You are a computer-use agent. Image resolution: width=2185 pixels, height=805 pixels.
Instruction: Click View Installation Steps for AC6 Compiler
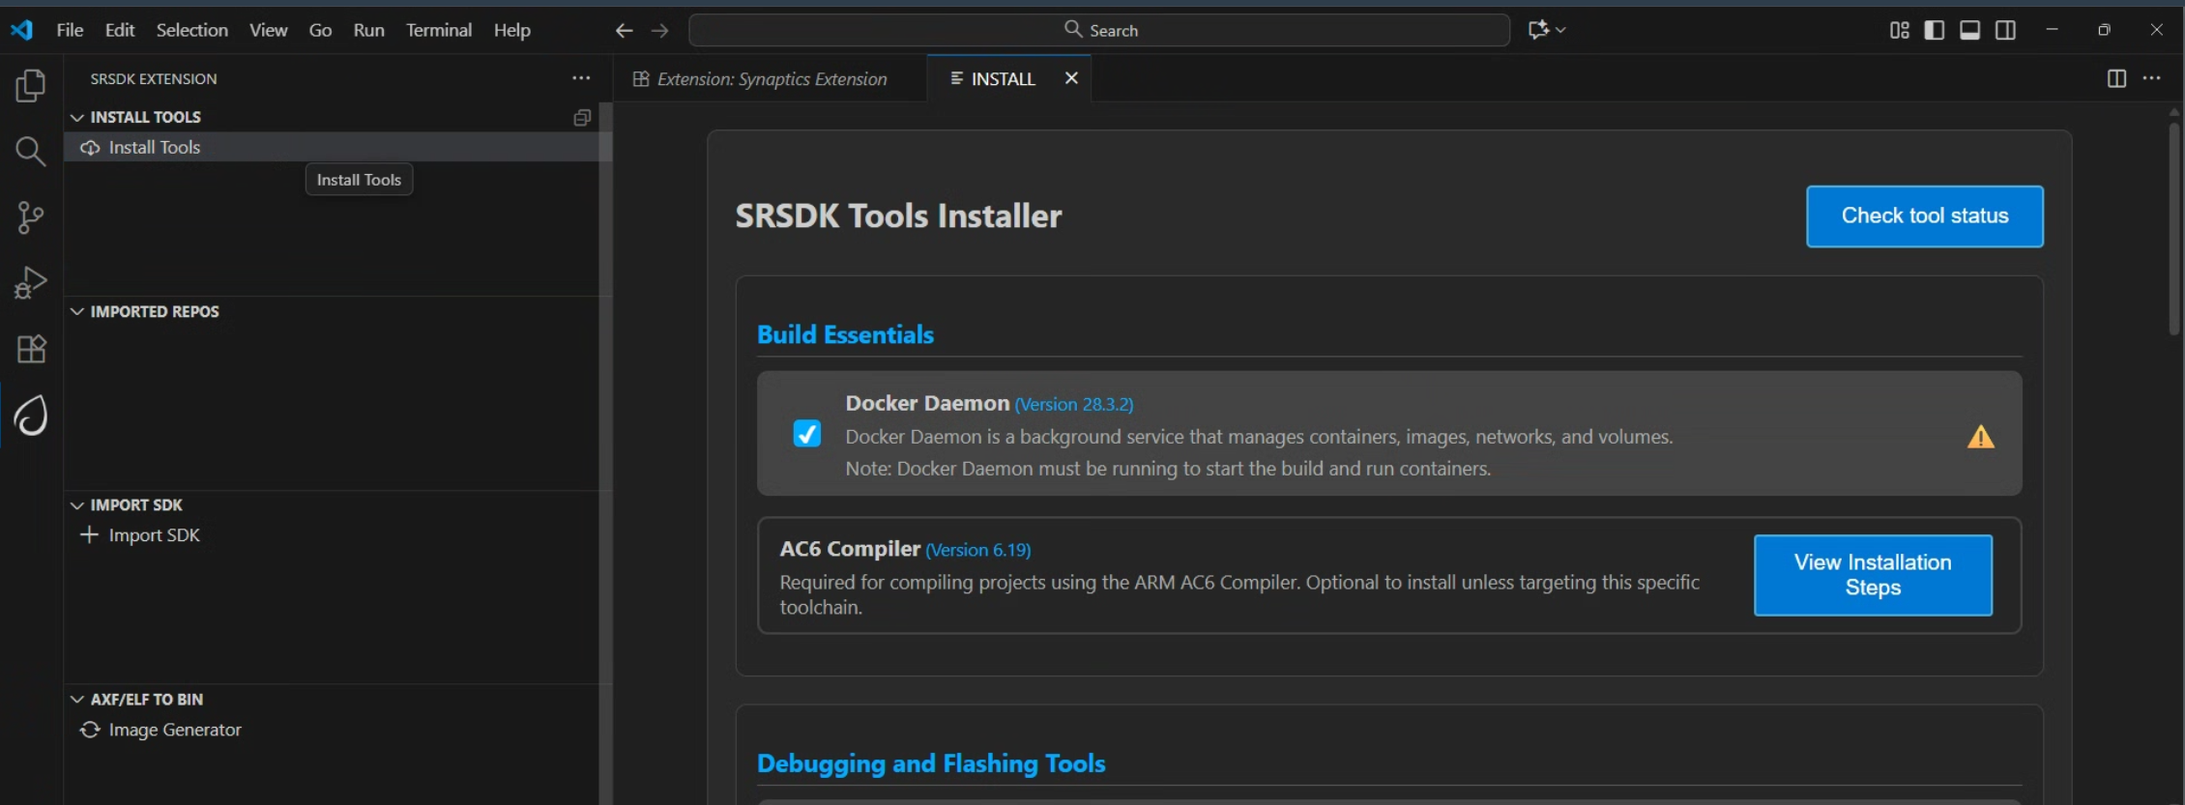tap(1873, 575)
